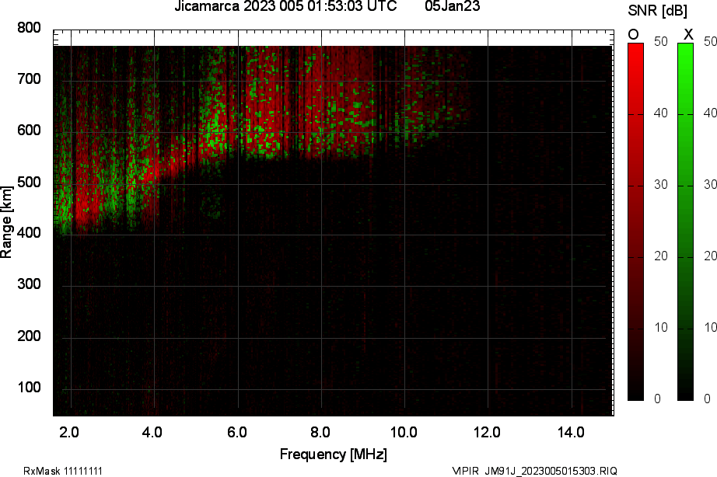Click the 20 dB tick on the O colorbar
This screenshot has width=717, height=477.
[x=661, y=256]
